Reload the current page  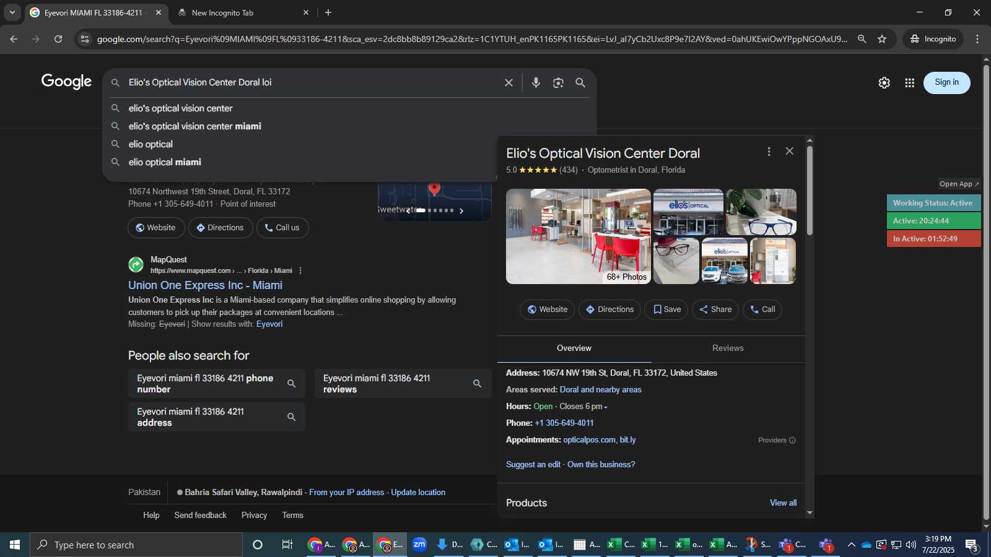click(58, 39)
